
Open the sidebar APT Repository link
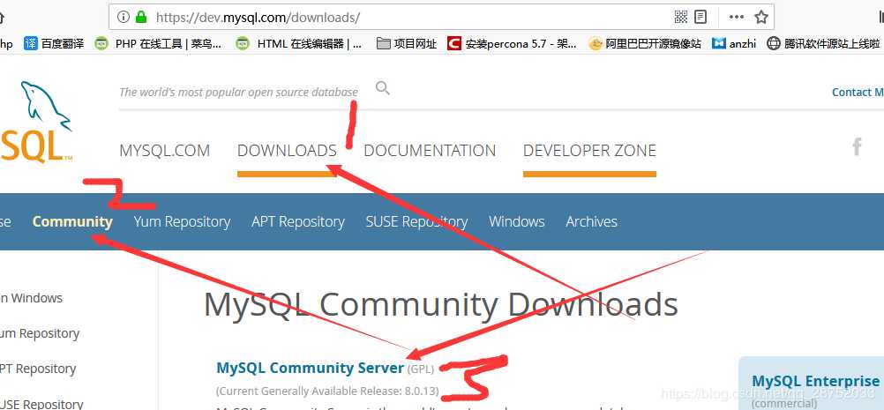[38, 369]
